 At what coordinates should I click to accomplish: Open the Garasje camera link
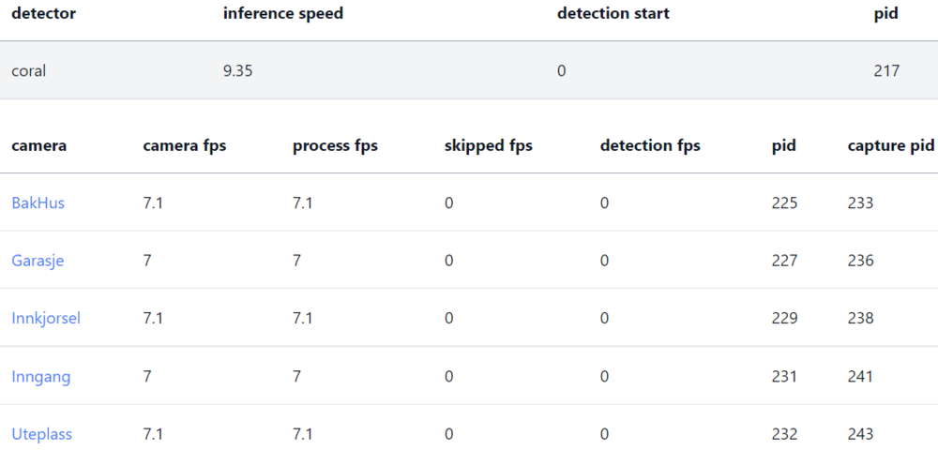[x=38, y=261]
